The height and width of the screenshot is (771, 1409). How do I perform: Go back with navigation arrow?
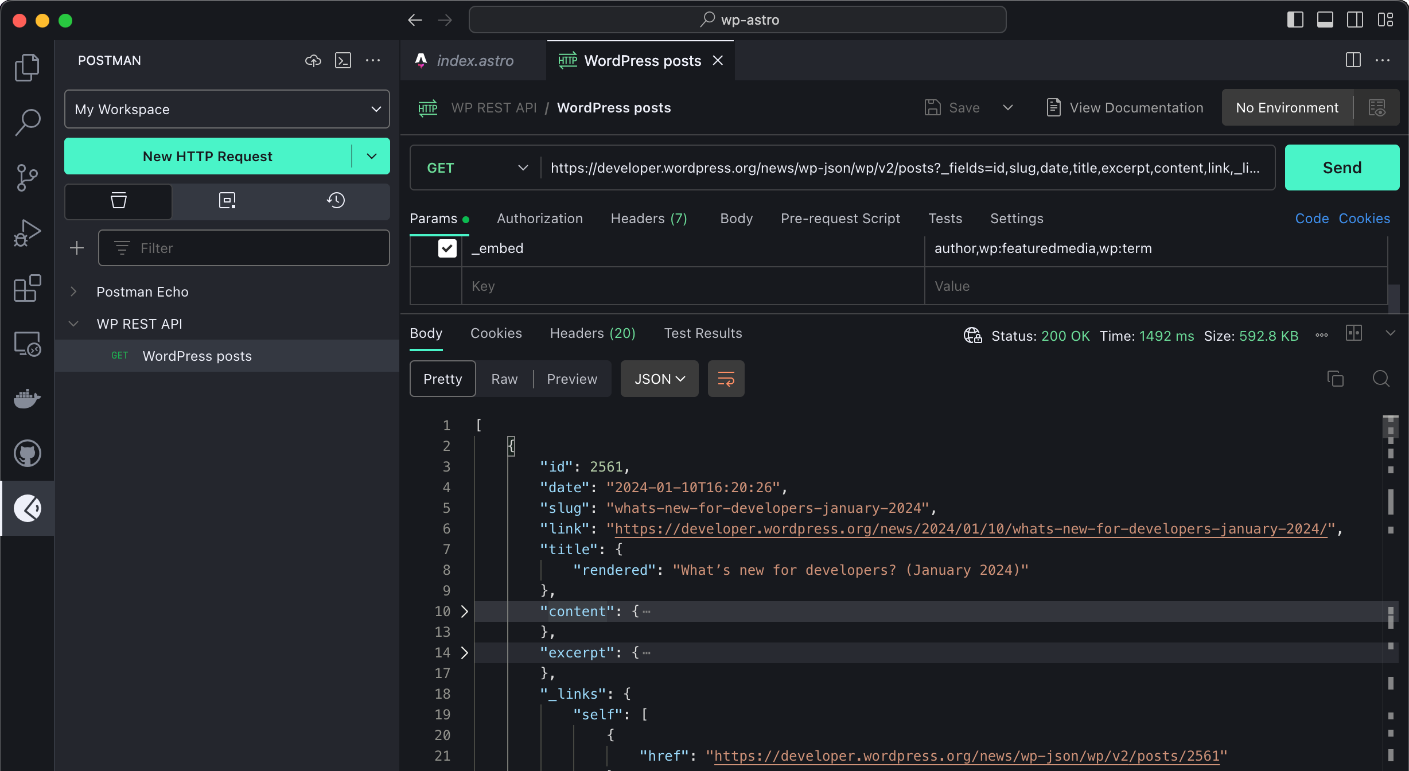[415, 20]
